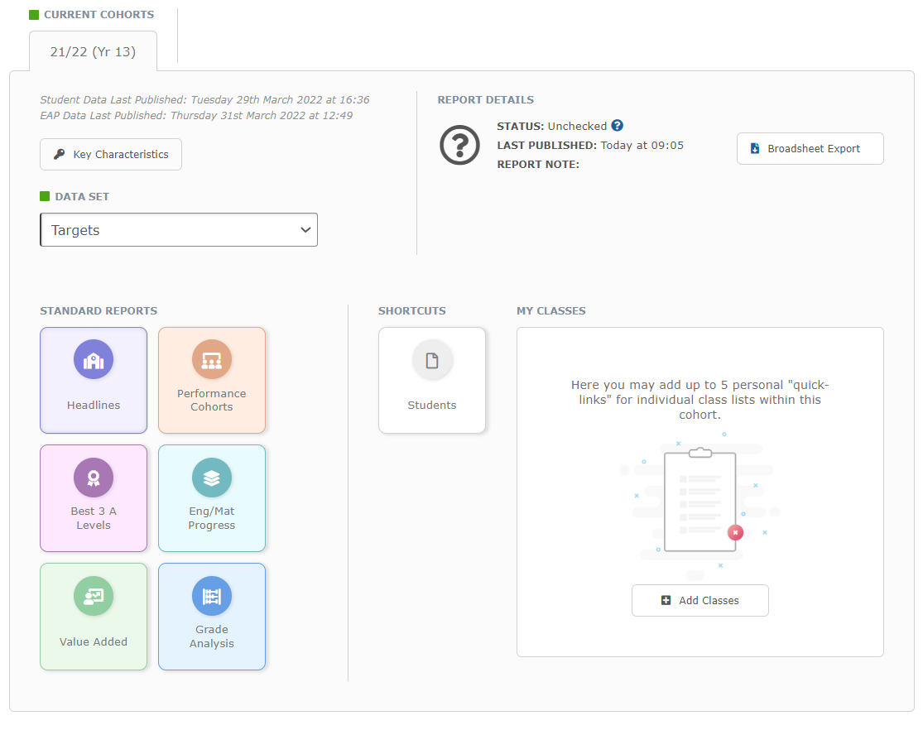The height and width of the screenshot is (730, 923).
Task: Click the blue help icon beside Unchecked
Action: [618, 125]
